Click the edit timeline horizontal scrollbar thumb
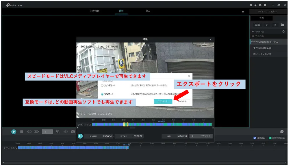This screenshot has width=289, height=166. coord(133,128)
